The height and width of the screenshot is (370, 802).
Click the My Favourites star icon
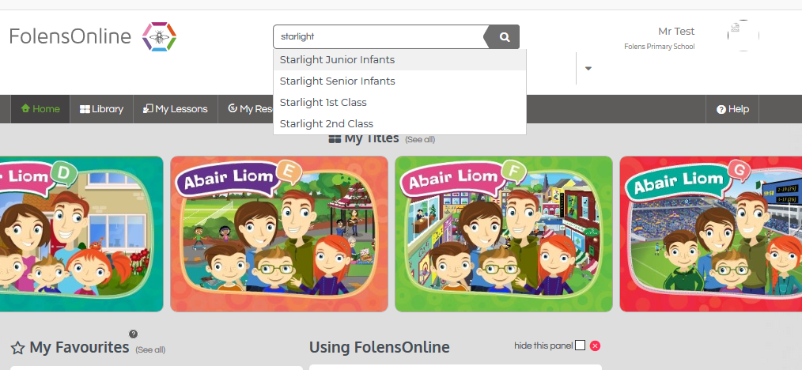[x=17, y=348]
